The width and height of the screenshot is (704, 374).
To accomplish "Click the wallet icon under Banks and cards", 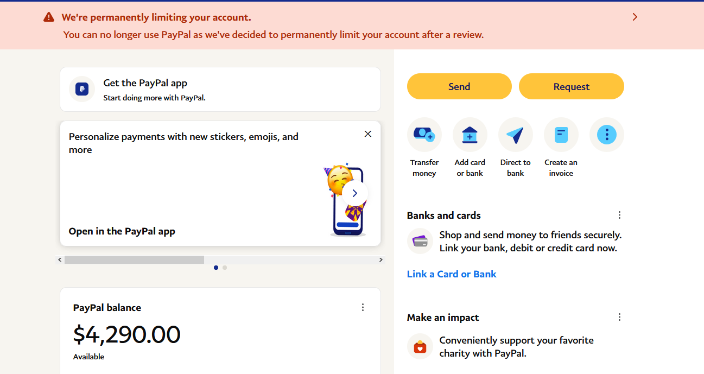I will pos(420,242).
